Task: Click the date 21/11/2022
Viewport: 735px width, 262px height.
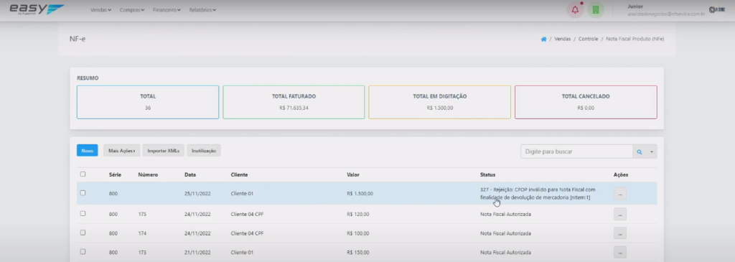Action: point(198,253)
